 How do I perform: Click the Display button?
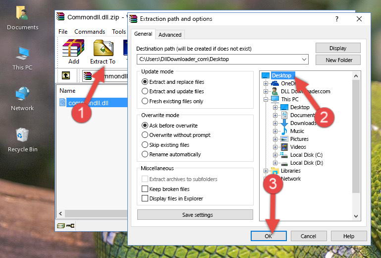pos(338,48)
